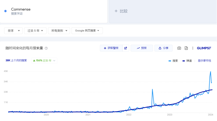This screenshot has height=121, width=217.
Task: Toggle the 搜索 series in the legend
Action: [173, 61]
